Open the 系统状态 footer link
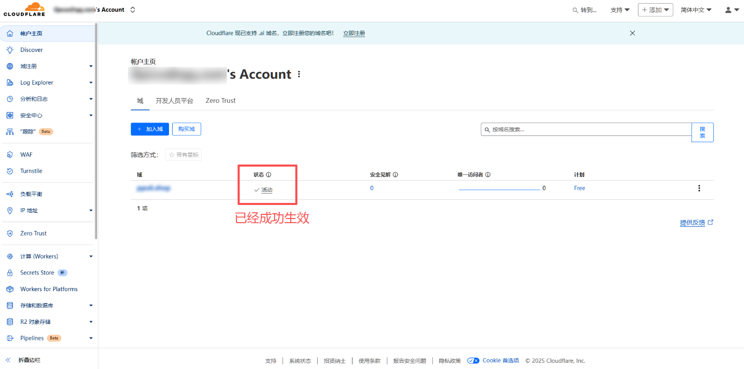 pos(300,361)
